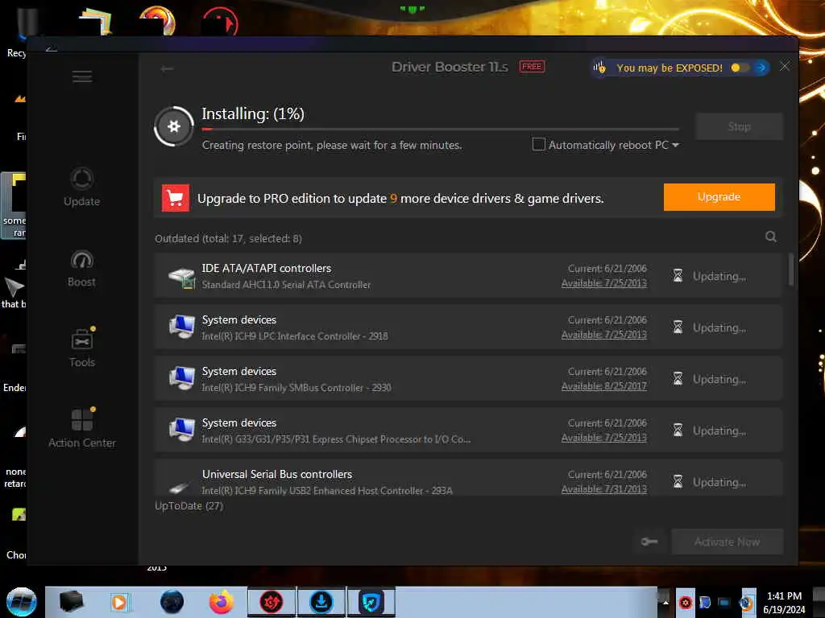825x618 pixels.
Task: Open the Tools section in the sidebar
Action: [82, 348]
